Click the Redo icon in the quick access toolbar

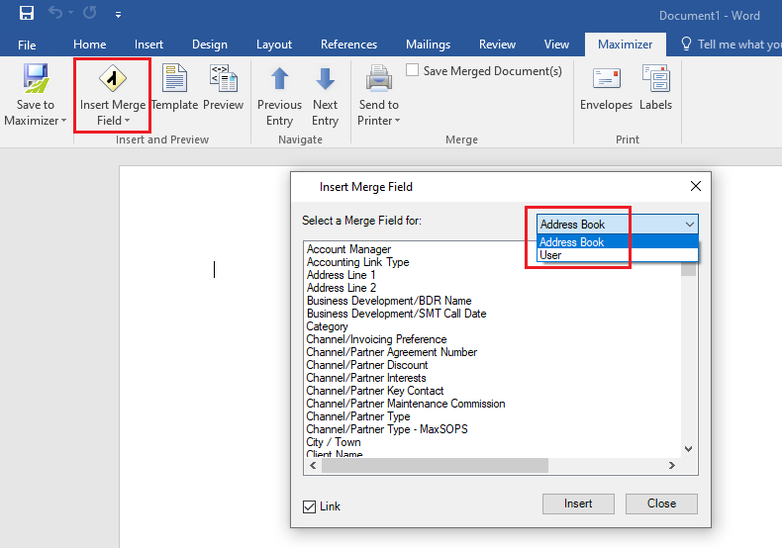90,13
